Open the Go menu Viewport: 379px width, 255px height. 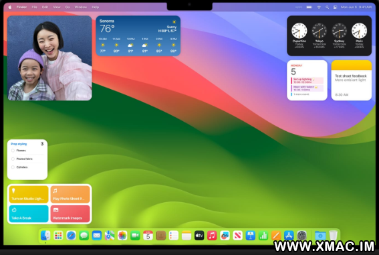tap(68, 7)
